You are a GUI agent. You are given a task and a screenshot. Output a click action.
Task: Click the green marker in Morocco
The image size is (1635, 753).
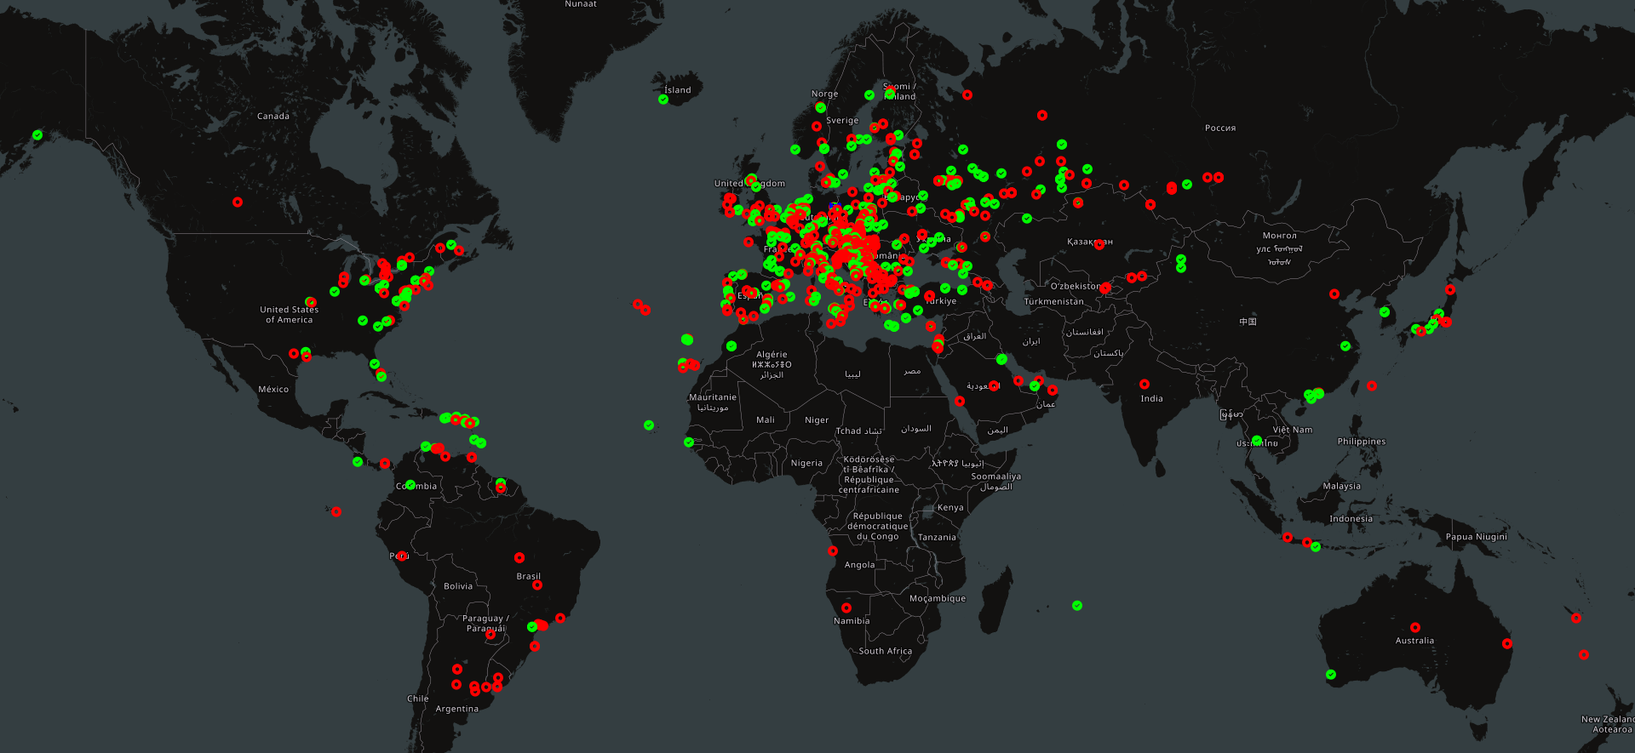(731, 345)
